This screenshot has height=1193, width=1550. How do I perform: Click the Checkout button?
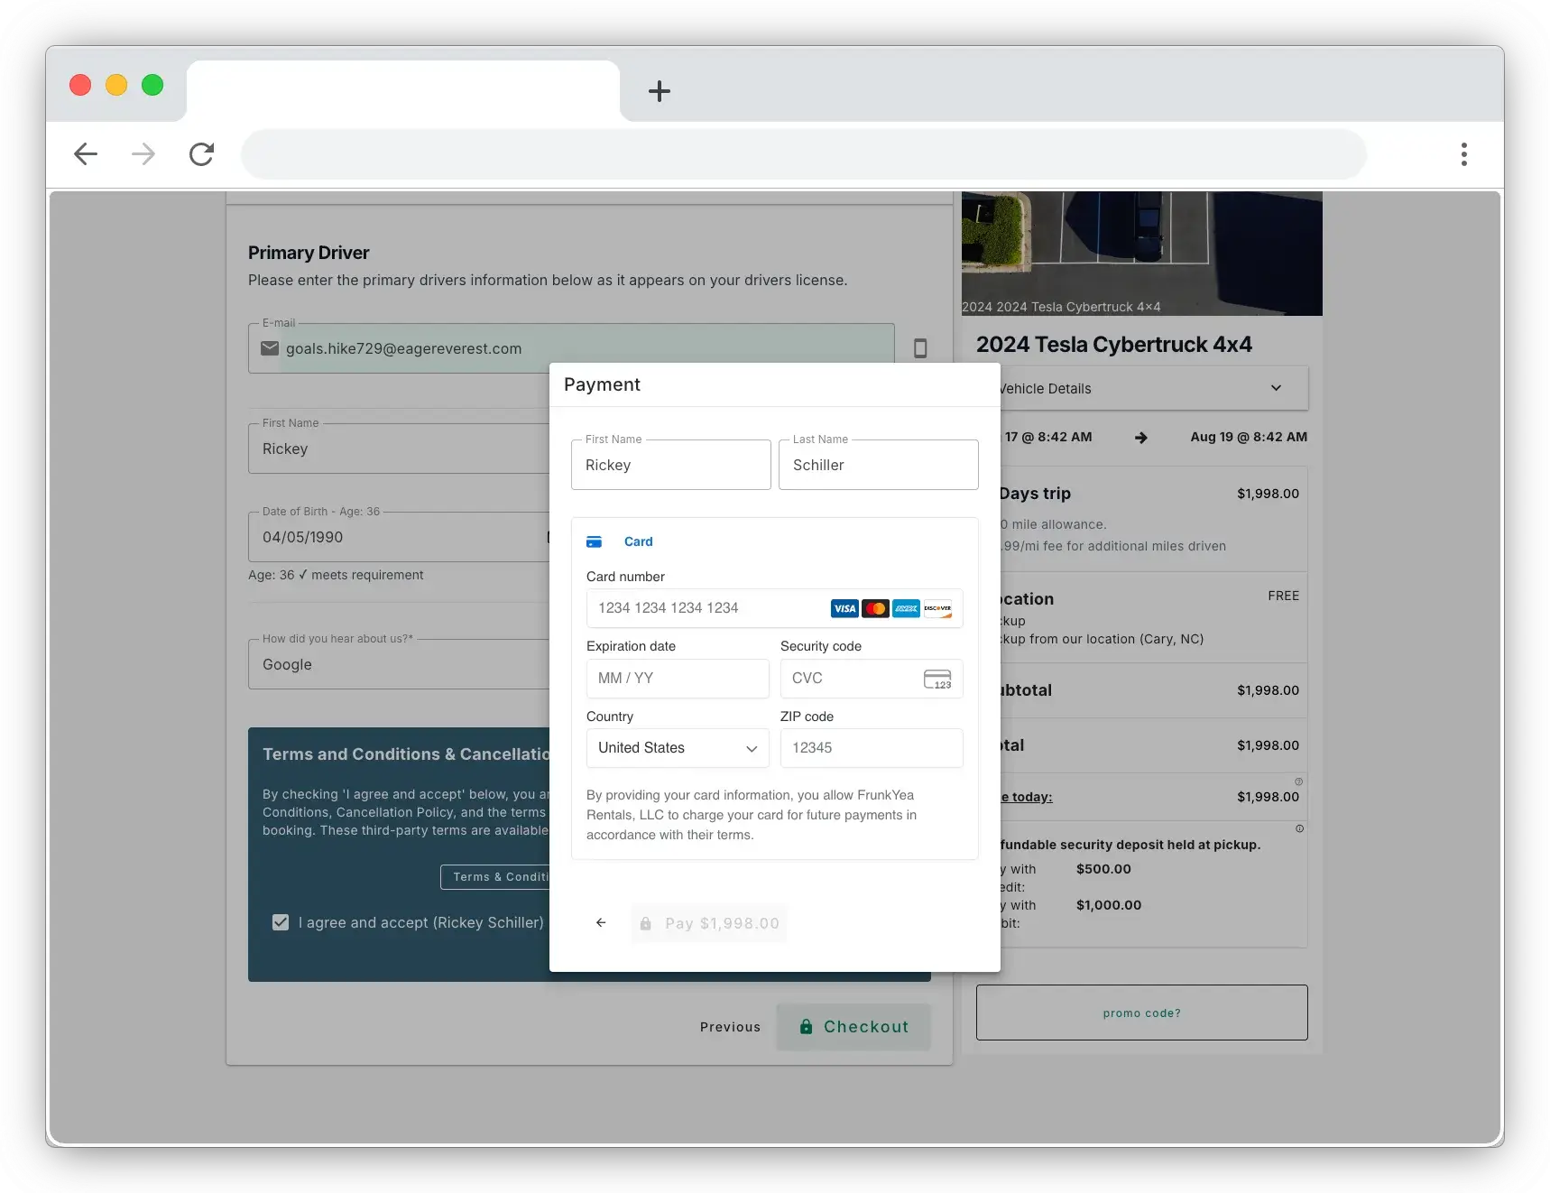(x=853, y=1027)
